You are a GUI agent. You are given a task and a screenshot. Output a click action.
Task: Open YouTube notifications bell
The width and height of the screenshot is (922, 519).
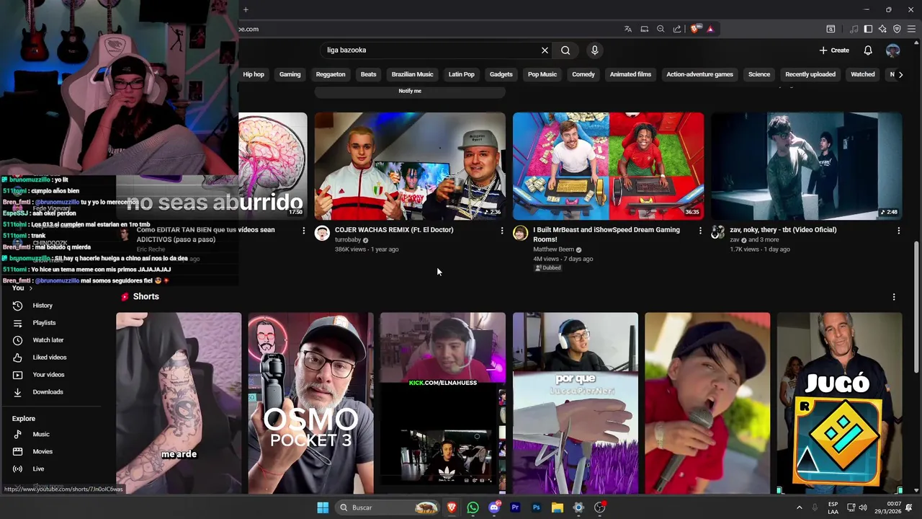click(x=868, y=50)
